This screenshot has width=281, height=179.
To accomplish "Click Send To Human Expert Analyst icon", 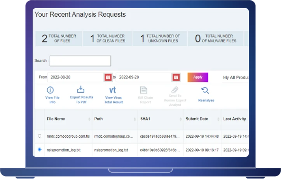I will pos(175,90).
